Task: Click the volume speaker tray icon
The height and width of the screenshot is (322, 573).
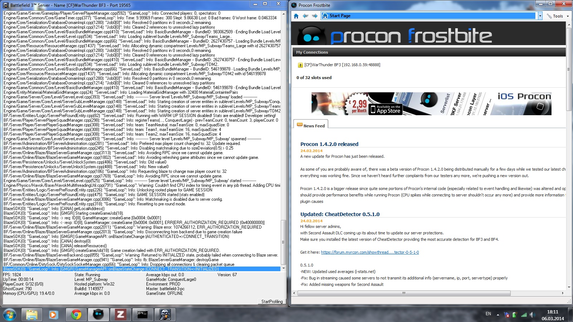Action: point(532,315)
